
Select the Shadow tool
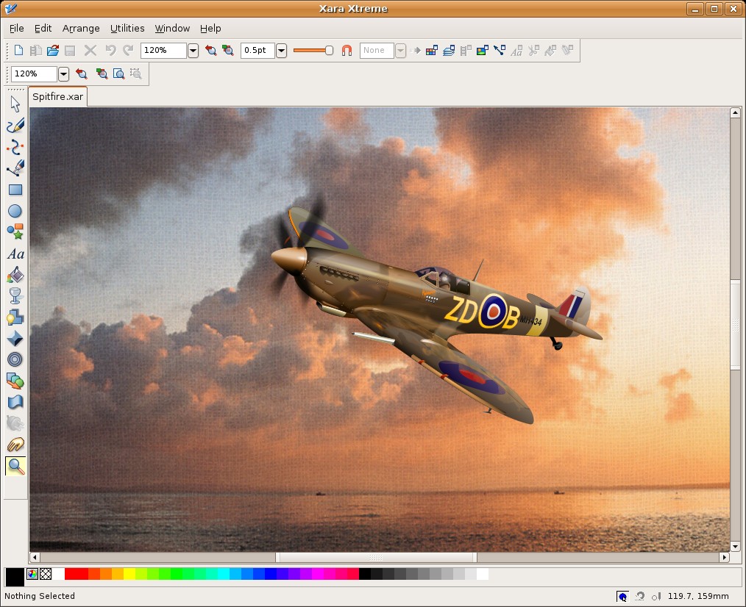[15, 317]
